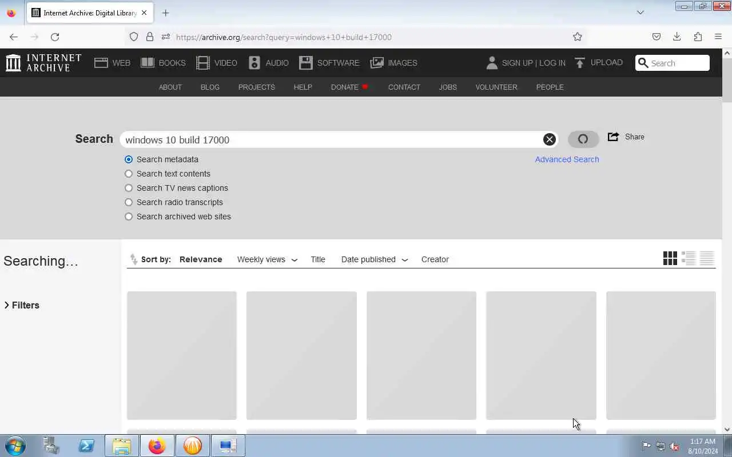Sort results by Relevance
The width and height of the screenshot is (732, 457).
pos(201,259)
